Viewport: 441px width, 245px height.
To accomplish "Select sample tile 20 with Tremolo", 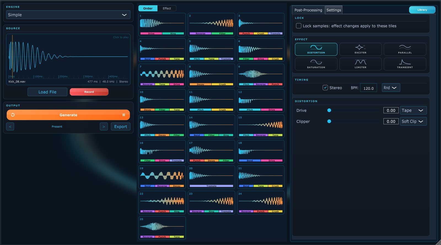I will click(211, 177).
